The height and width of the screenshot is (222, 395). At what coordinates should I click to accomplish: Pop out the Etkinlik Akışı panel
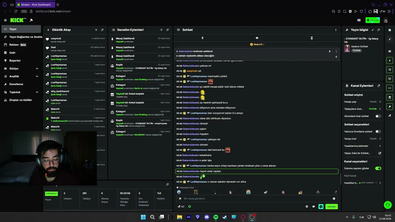102,30
